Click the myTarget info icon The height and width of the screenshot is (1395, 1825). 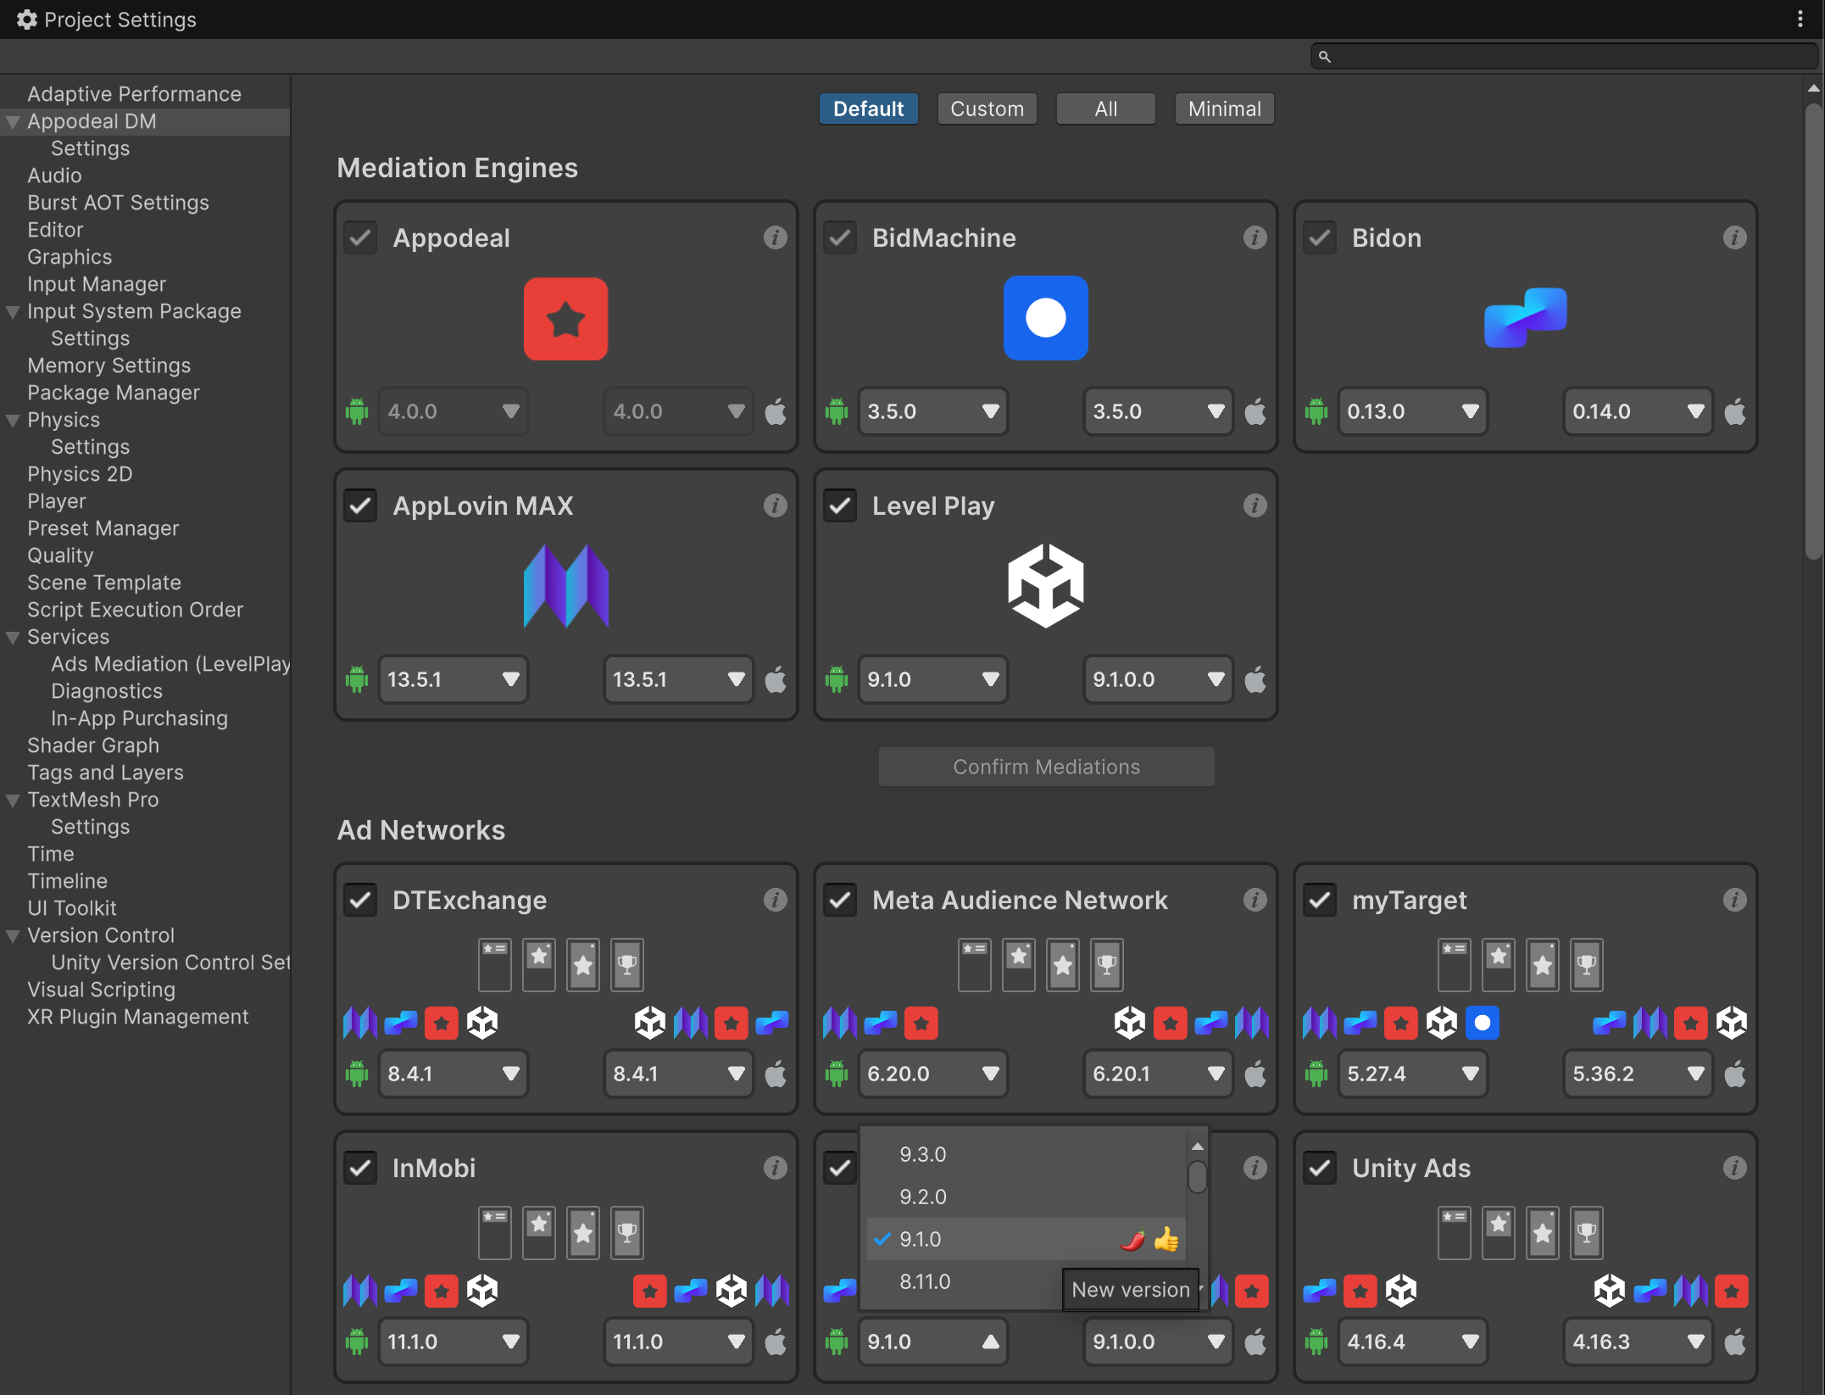click(1734, 900)
